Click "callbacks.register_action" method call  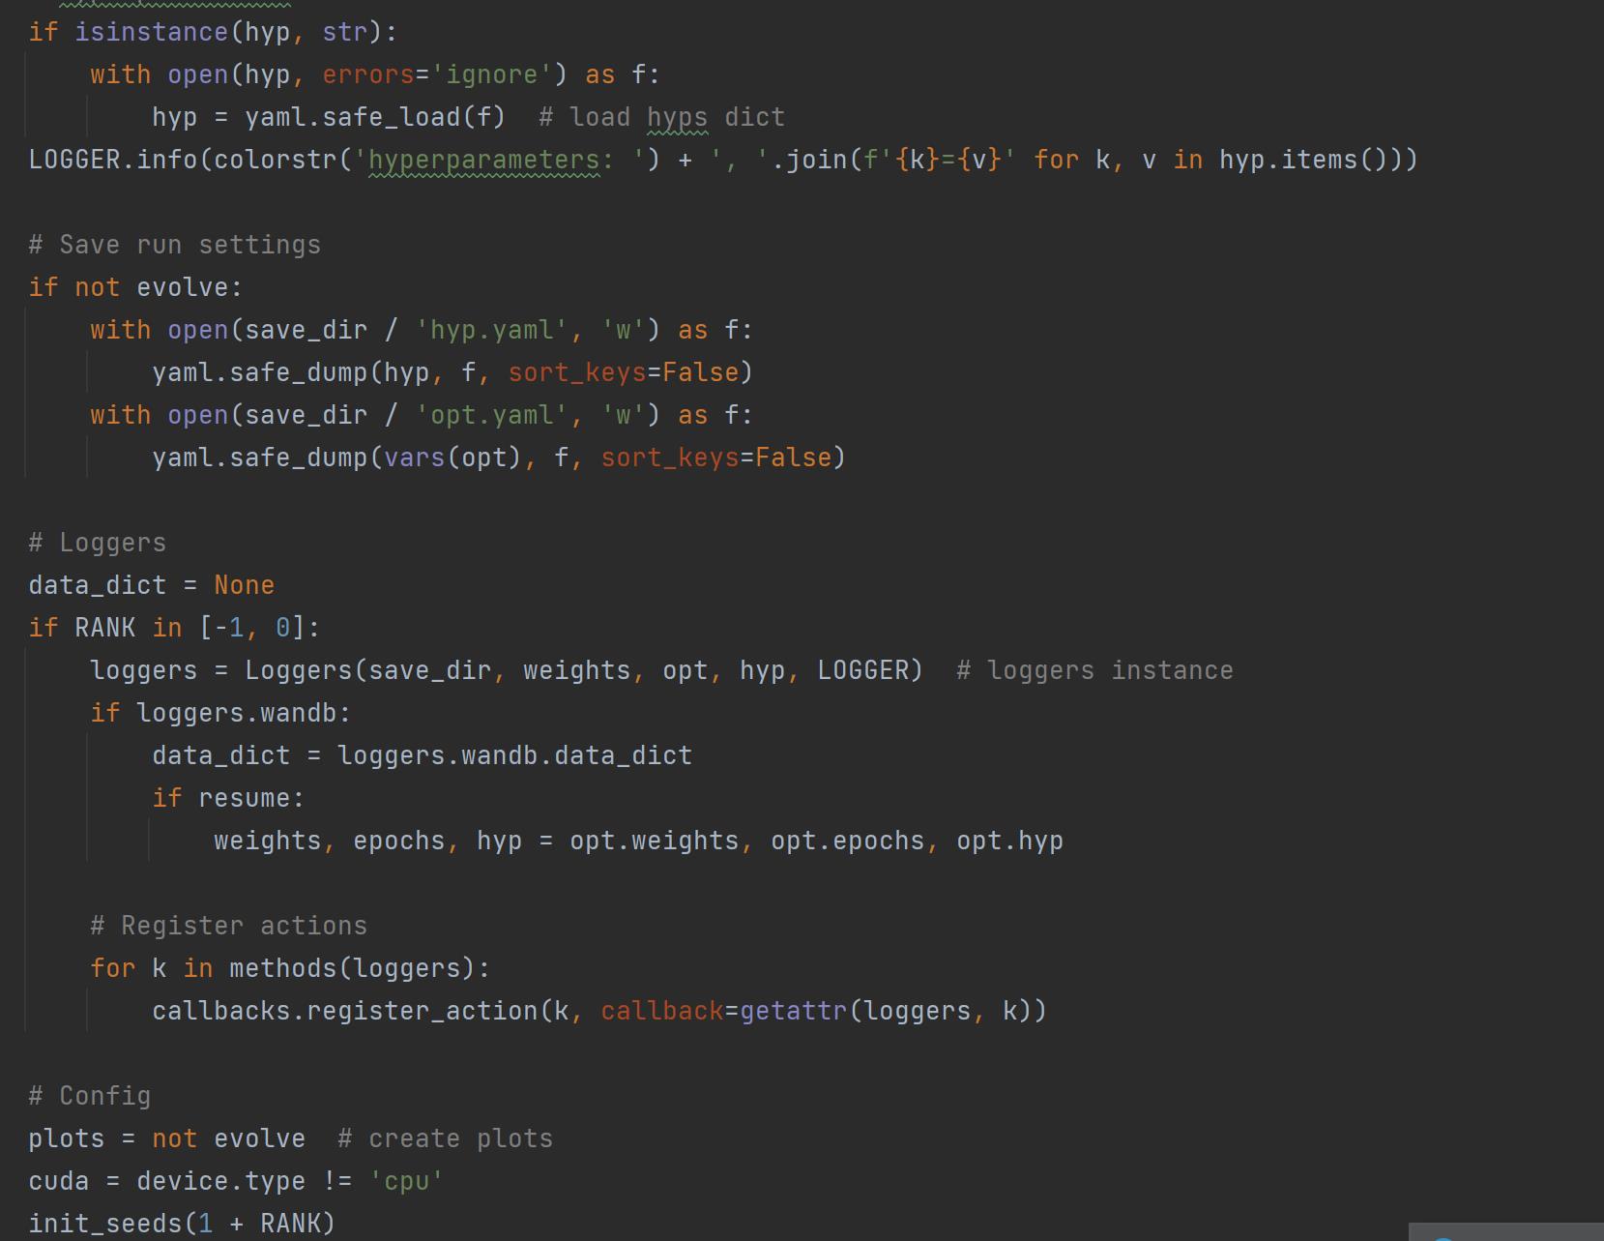coord(344,1011)
